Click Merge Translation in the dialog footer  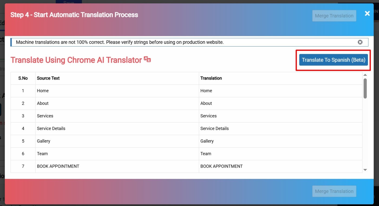[x=334, y=191]
